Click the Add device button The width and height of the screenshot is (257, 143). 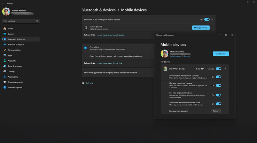(221, 54)
